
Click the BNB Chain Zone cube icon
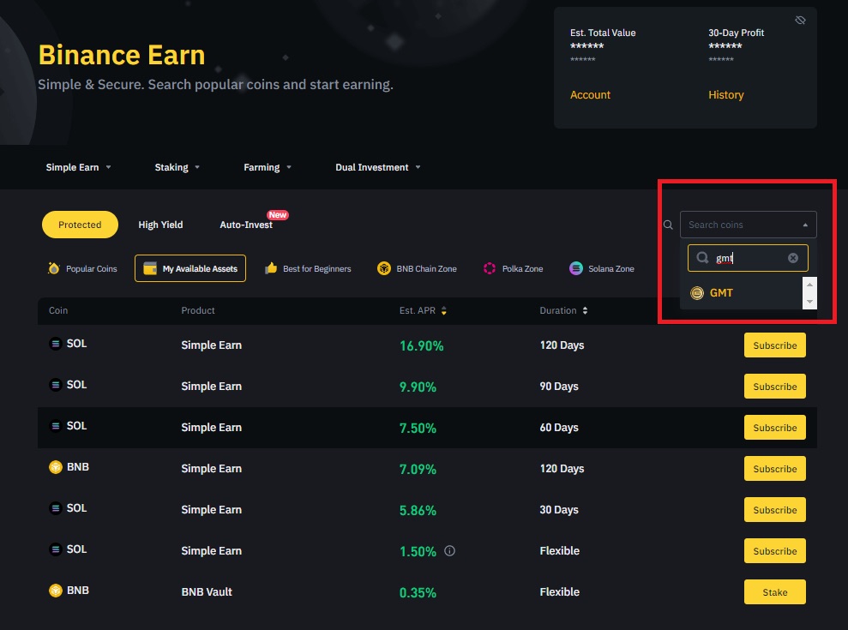(x=384, y=268)
